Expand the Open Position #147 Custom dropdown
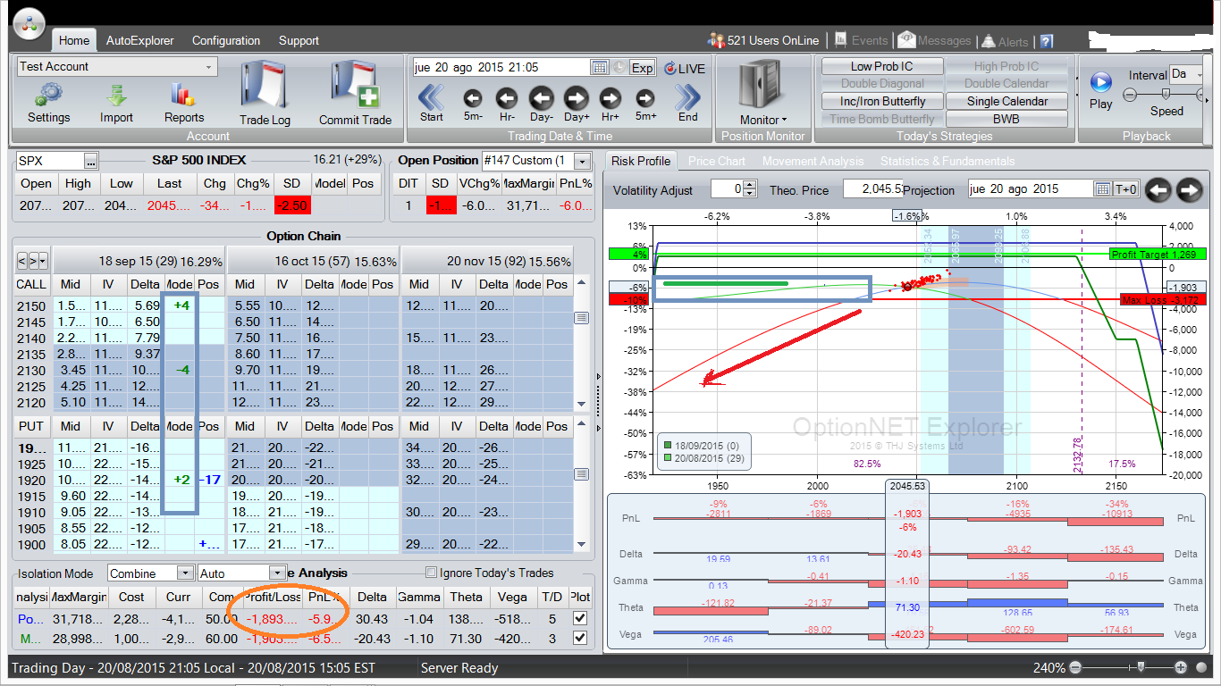 pyautogui.click(x=582, y=161)
